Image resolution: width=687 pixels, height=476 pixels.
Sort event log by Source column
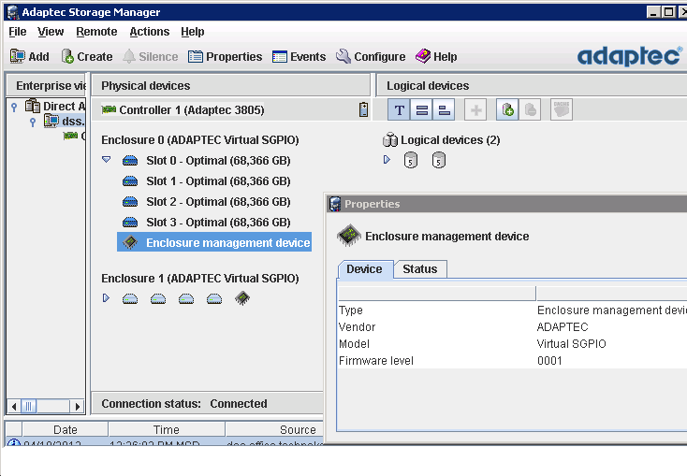(275, 429)
